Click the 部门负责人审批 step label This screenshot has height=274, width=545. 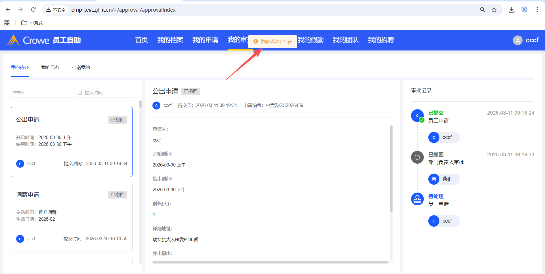(x=446, y=162)
